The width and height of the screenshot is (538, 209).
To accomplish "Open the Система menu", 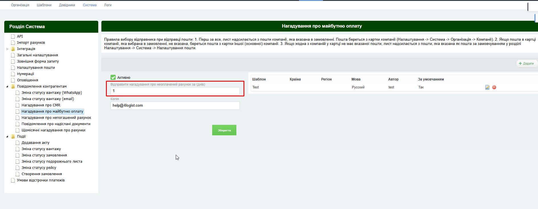I will 89,5.
